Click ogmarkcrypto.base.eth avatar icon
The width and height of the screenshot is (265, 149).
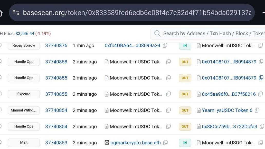(x=107, y=143)
